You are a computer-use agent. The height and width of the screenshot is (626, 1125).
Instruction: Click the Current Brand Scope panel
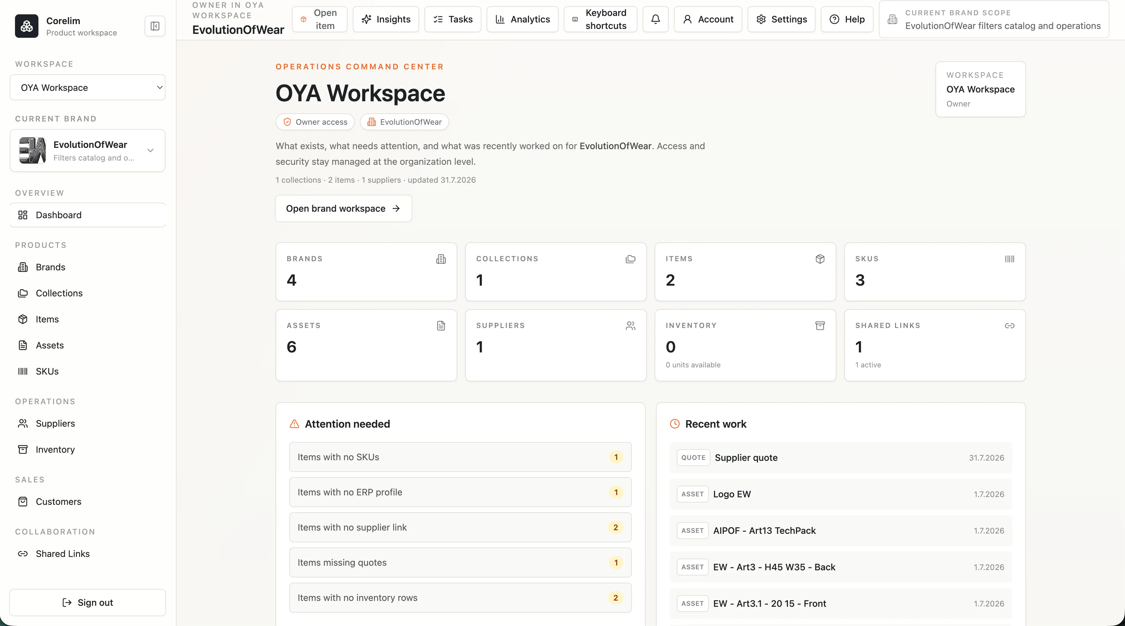pos(993,19)
